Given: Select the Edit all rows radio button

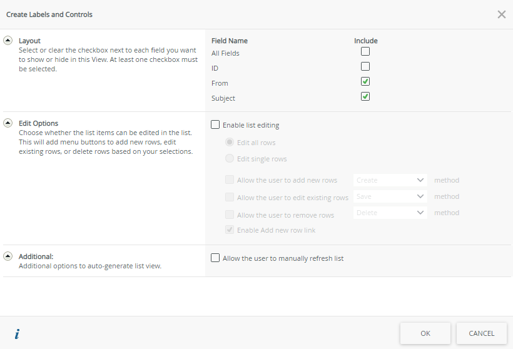Looking at the screenshot, I should (230, 143).
